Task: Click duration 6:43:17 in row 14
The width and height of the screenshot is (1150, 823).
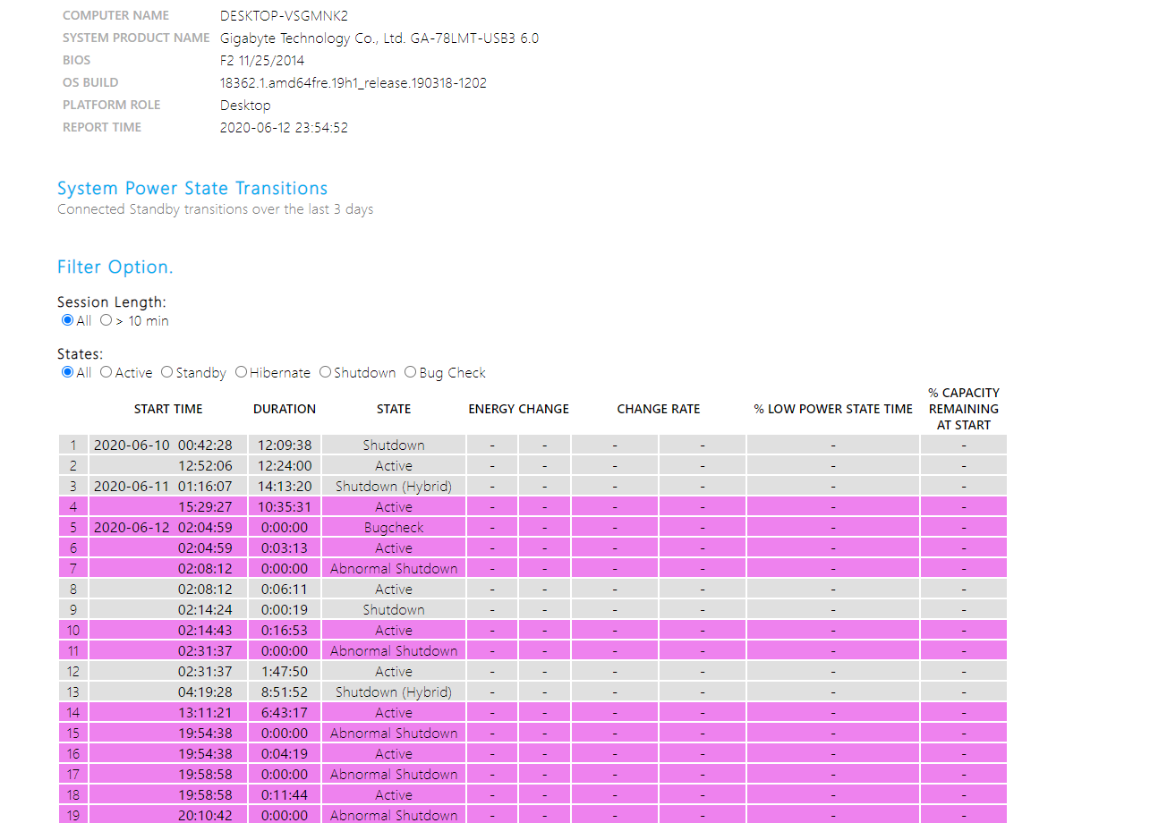Action: (x=285, y=713)
